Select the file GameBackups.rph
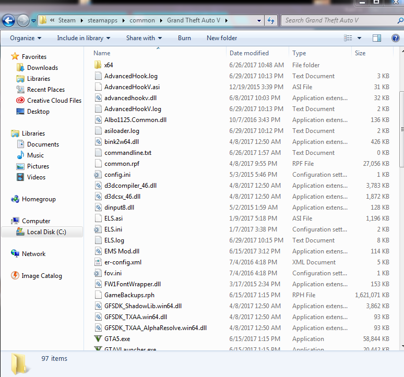Image resolution: width=404 pixels, height=377 pixels. click(129, 295)
